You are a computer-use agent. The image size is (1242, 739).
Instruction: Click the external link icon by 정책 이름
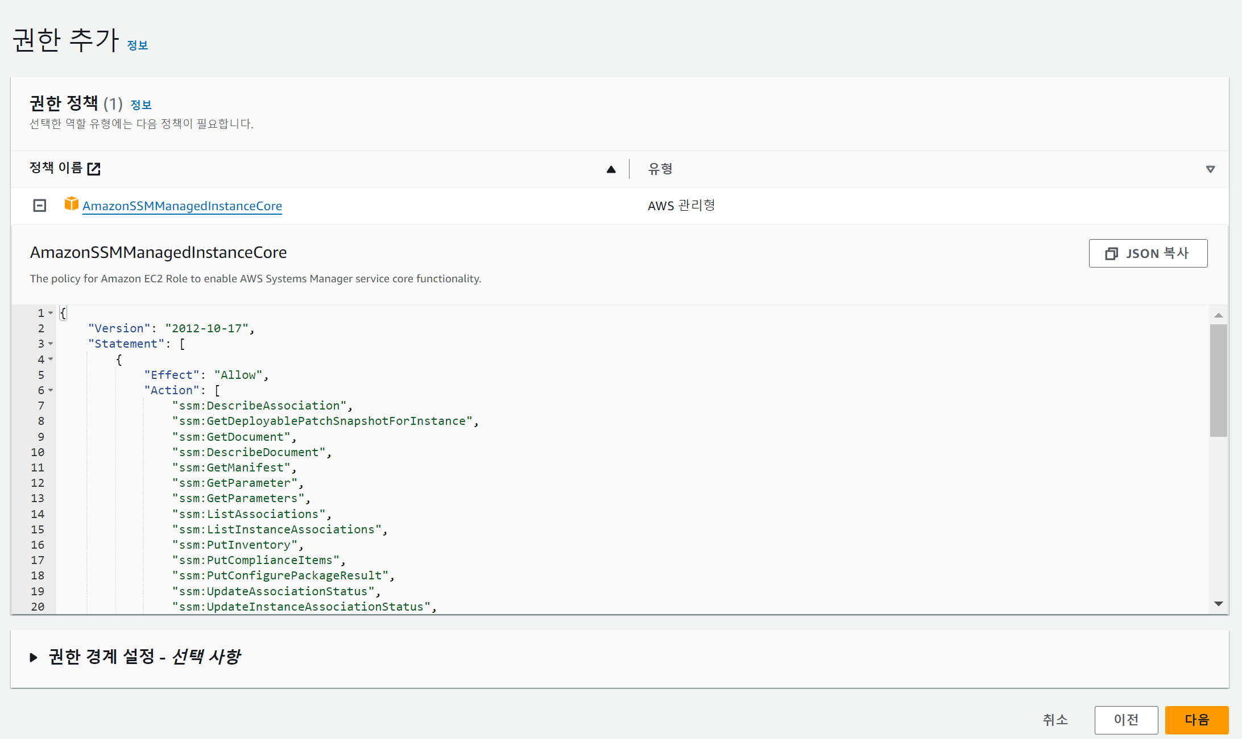(x=94, y=169)
